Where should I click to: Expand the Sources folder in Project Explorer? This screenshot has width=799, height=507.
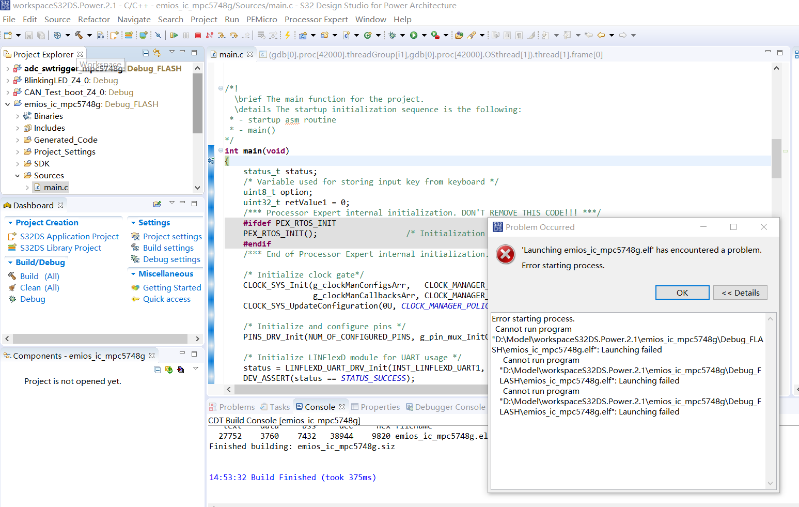(17, 175)
